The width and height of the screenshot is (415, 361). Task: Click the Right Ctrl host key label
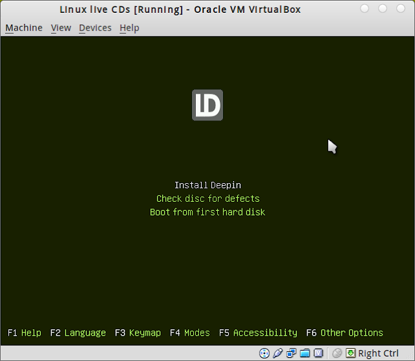tap(378, 353)
